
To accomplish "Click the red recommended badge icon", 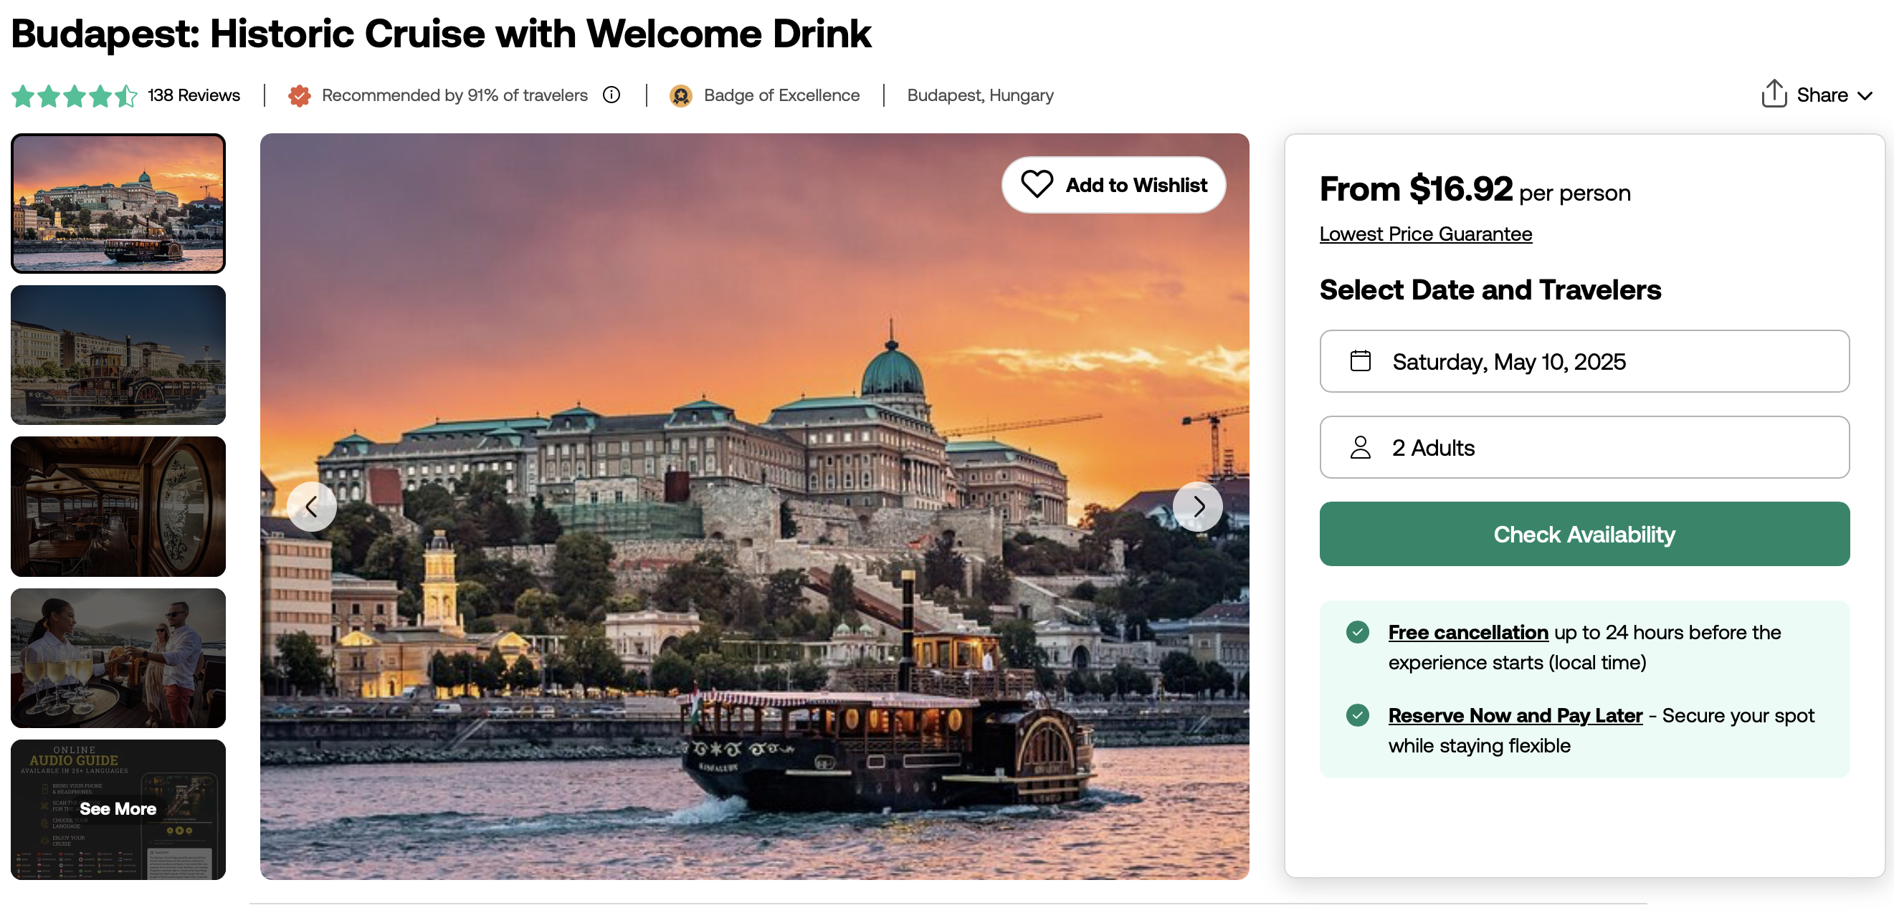I will click(x=299, y=95).
